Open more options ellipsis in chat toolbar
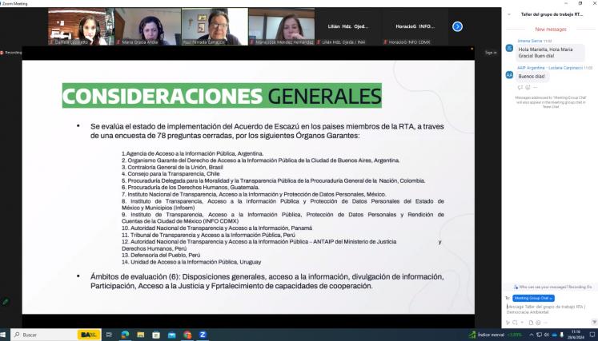Screen dimensions: 598x341 [x=545, y=323]
